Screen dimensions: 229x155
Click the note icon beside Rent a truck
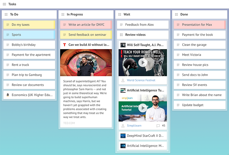coord(8,65)
